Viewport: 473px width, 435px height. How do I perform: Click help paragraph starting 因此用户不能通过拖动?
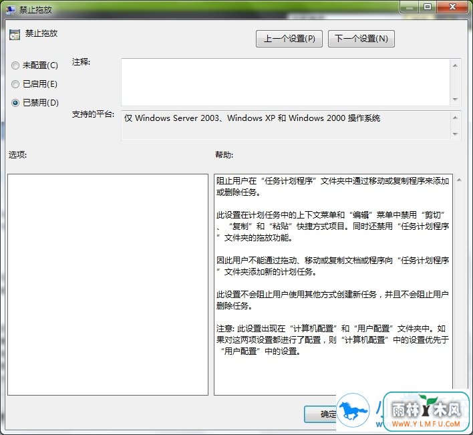[333, 266]
